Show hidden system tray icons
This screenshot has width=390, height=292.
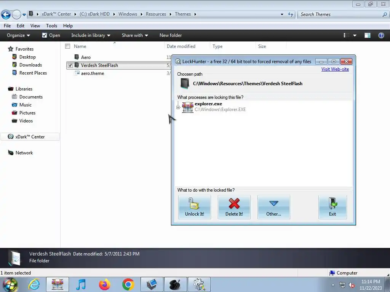tap(333, 285)
